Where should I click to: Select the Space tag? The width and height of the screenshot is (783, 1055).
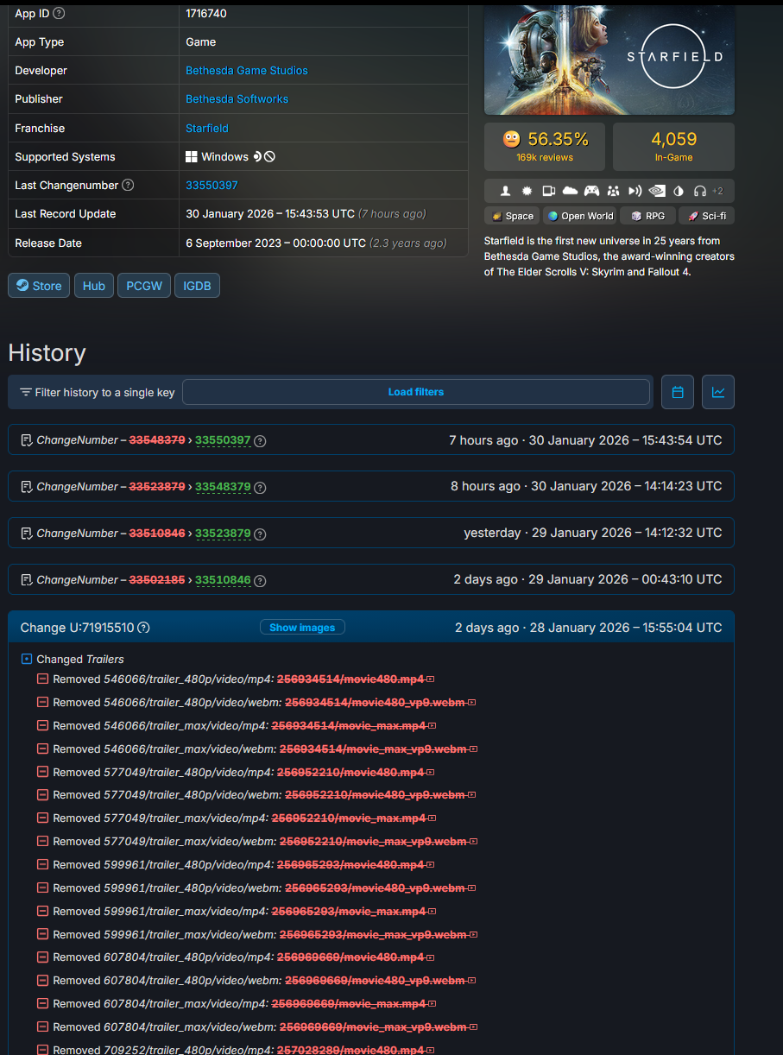point(512,216)
